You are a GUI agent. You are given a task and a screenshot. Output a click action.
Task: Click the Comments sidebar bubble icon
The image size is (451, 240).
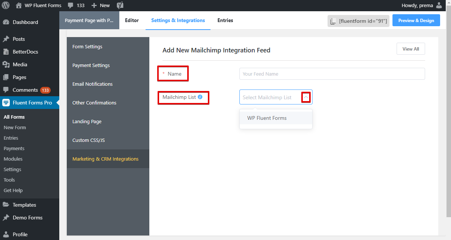point(6,90)
